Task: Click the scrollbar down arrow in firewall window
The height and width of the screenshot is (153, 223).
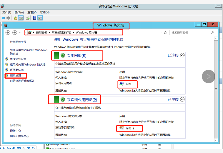Action: pyautogui.click(x=216, y=140)
